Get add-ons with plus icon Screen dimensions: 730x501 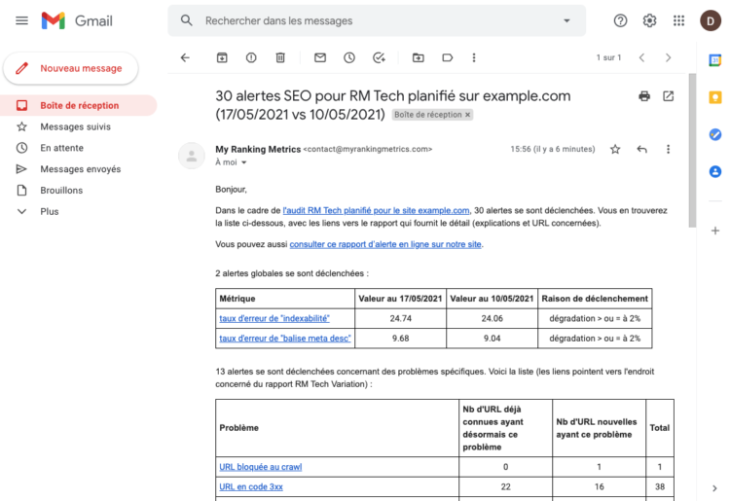pyautogui.click(x=715, y=231)
